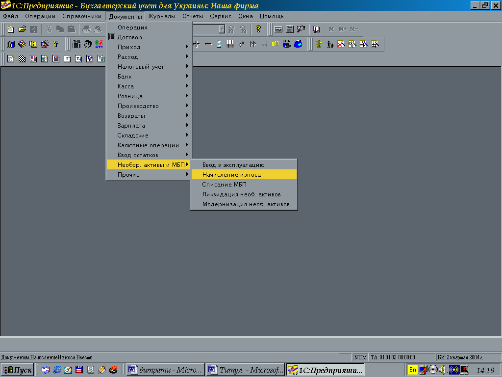Click the signpost toolbar icon
502x377 pixels.
point(319,44)
